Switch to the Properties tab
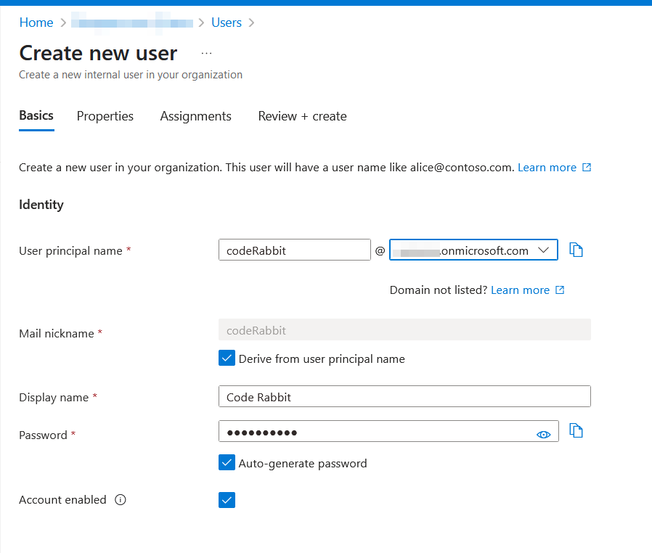This screenshot has height=553, width=652. point(105,116)
